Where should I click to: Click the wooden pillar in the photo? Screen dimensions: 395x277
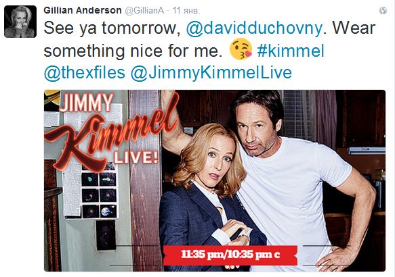coord(145,180)
